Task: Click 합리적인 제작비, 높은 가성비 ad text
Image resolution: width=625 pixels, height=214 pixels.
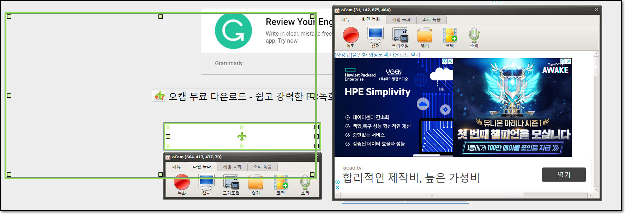Action: 411,178
